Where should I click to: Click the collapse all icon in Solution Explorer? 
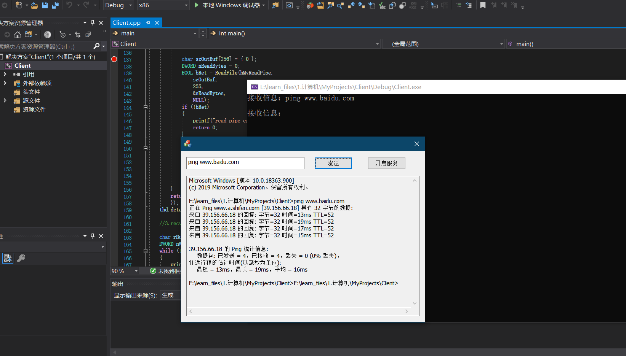pos(88,35)
